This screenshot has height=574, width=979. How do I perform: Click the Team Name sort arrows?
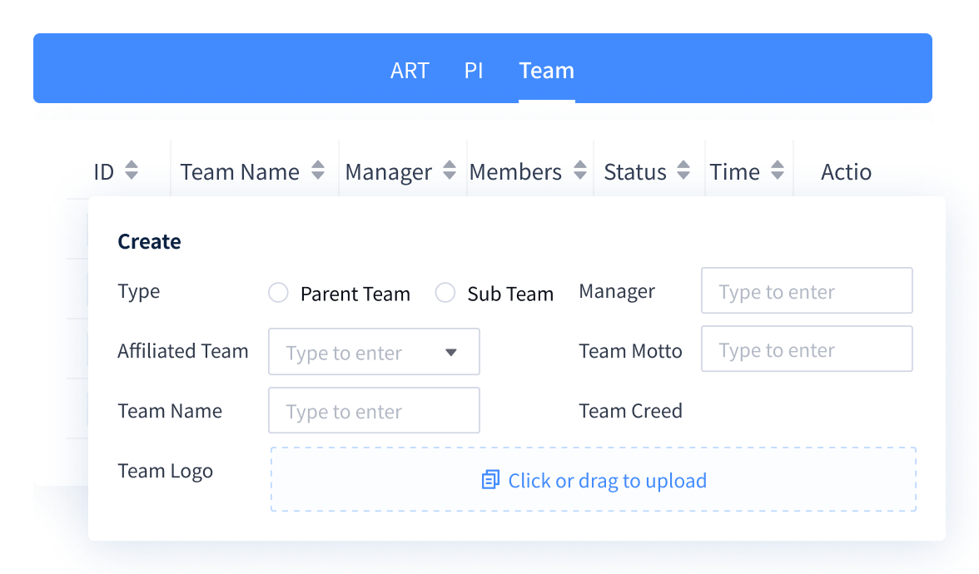(x=317, y=171)
